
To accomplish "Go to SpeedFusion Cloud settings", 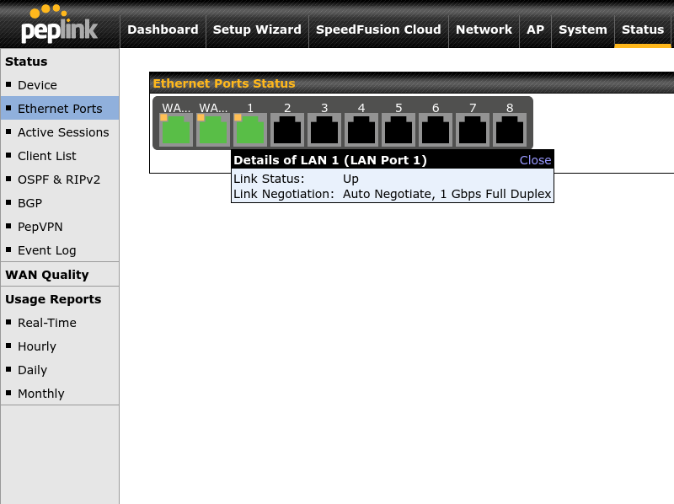I will point(378,29).
